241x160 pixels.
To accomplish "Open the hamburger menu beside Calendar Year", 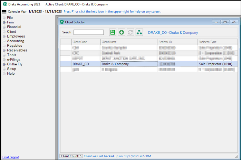I will [4, 11].
